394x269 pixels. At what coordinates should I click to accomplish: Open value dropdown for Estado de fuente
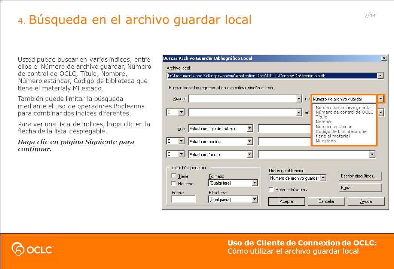click(x=372, y=155)
